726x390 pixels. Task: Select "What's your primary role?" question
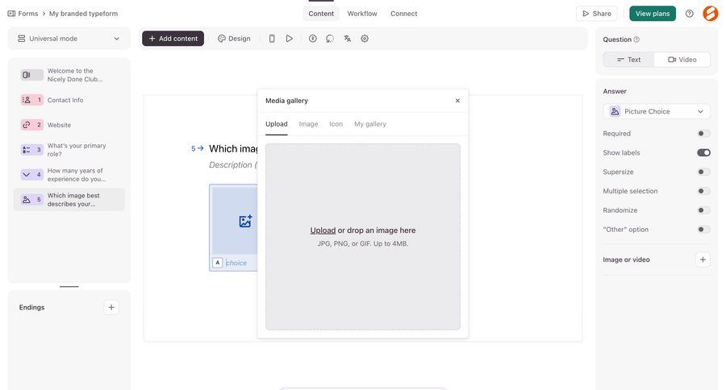tap(69, 150)
